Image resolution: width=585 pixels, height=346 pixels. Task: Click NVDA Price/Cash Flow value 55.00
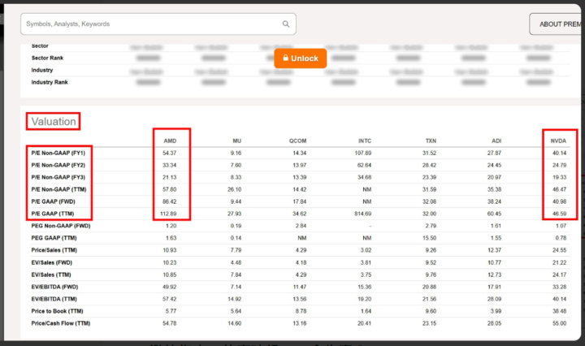point(559,323)
